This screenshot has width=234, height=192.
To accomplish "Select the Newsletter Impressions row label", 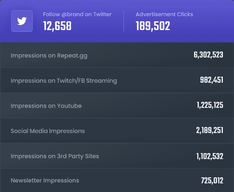I will pos(45,180).
